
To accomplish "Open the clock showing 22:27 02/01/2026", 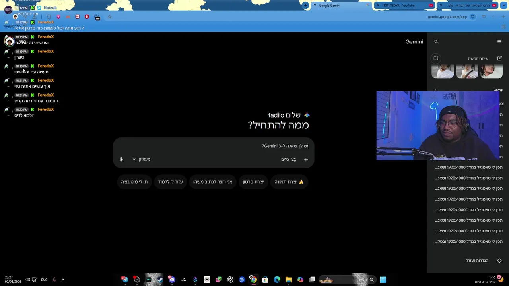I will click(13, 280).
